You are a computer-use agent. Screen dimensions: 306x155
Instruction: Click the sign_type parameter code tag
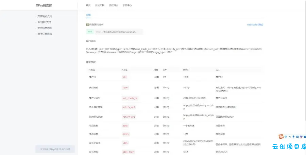click(x=128, y=152)
